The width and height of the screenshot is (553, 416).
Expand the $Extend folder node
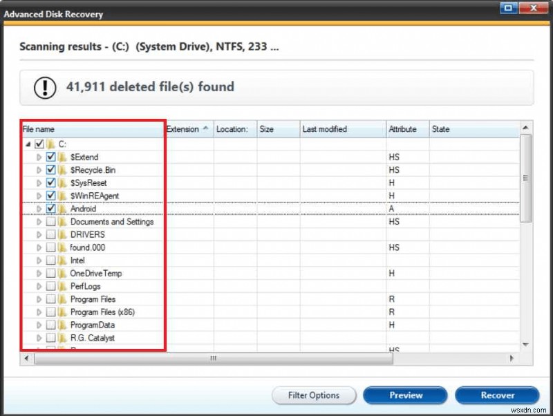point(39,158)
